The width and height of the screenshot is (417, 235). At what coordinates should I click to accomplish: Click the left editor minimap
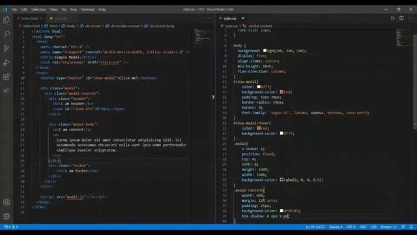click(202, 36)
